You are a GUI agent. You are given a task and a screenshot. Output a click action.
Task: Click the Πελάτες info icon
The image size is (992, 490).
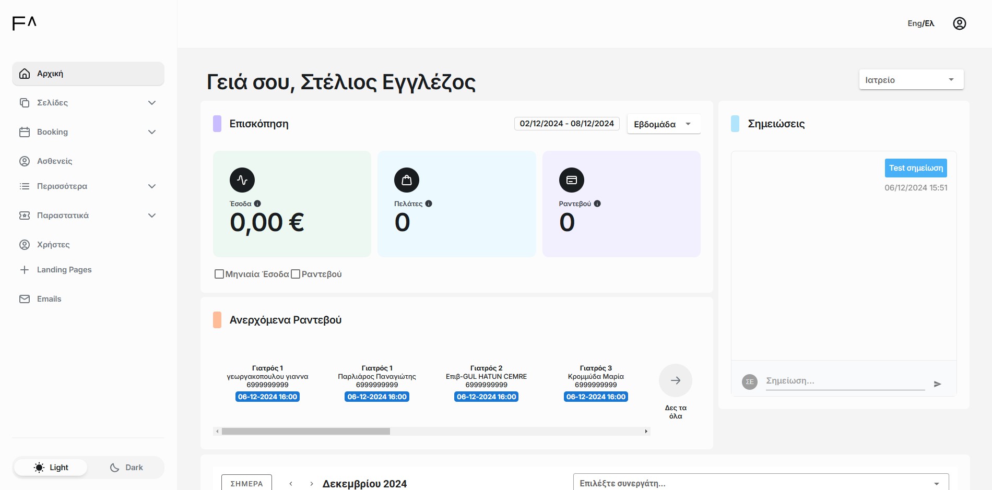point(429,204)
